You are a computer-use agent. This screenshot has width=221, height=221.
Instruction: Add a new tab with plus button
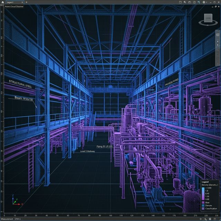coord(26,2)
